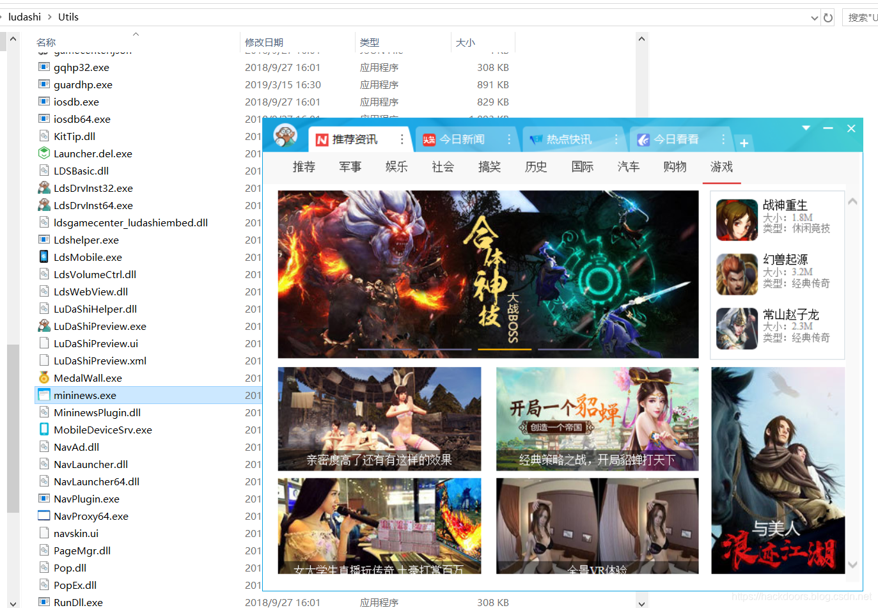Click the MedalWall.exe medal icon
The image size is (878, 608).
point(44,378)
